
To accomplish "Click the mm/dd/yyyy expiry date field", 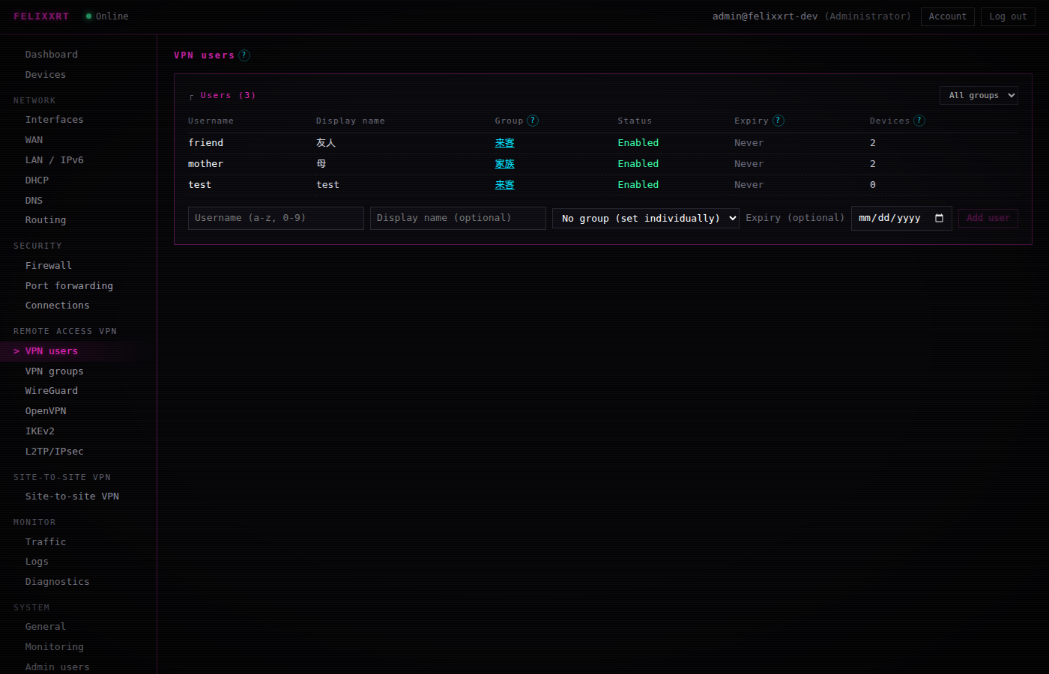I will tap(901, 218).
